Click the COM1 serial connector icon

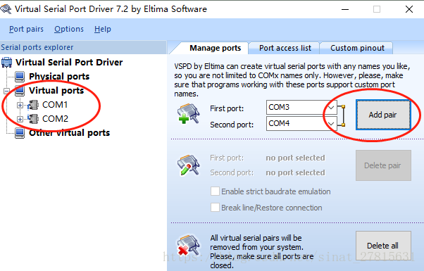click(33, 105)
